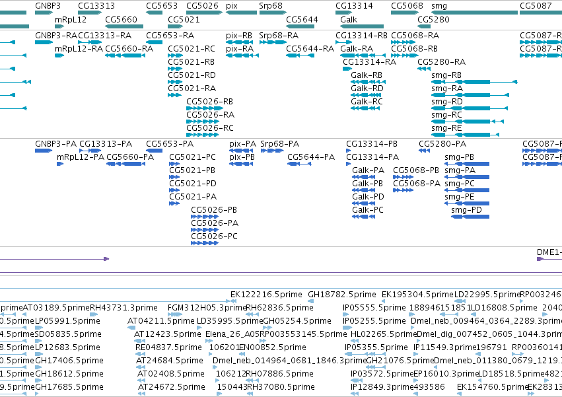562x397 pixels.
Task: Click the CG5660-RA transcript label
Action: click(x=129, y=49)
